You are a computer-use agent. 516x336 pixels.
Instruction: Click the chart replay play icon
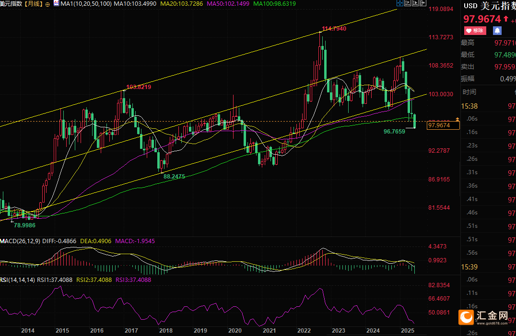[415, 3]
